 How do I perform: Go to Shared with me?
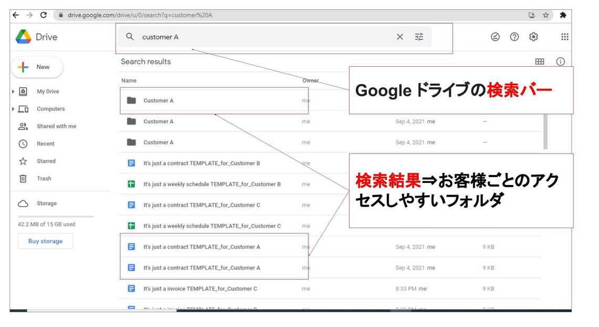(x=56, y=126)
